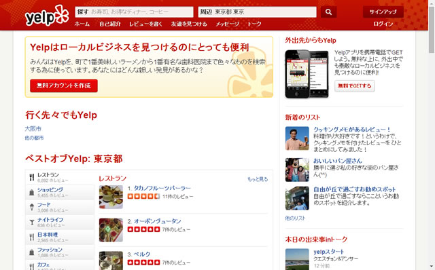Screen dimensions: 435x270
Task: Open the おいしいパン屋さん list link
Action: [338, 161]
